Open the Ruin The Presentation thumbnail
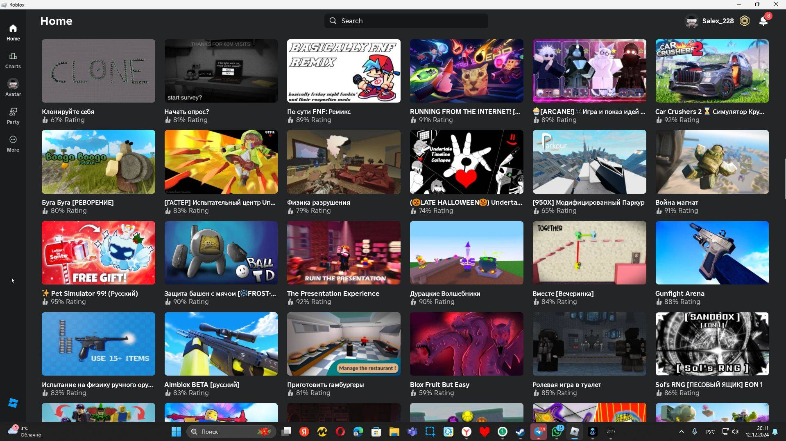 click(344, 253)
